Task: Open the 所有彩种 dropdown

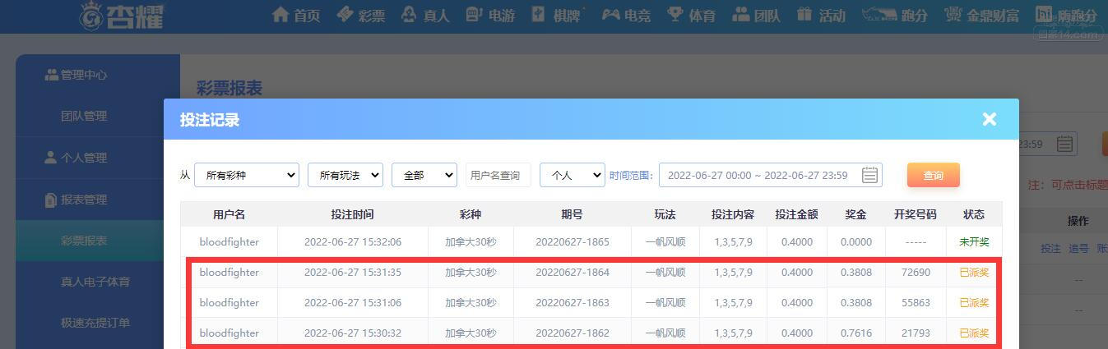Action: pos(247,175)
